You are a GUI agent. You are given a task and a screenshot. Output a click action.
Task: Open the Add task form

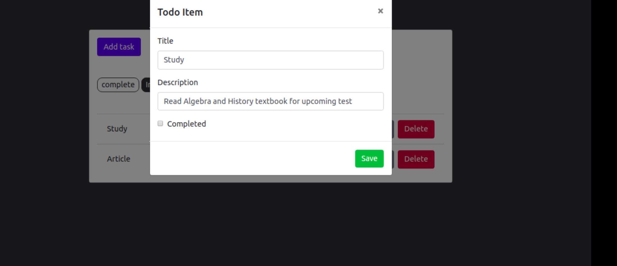click(x=119, y=47)
